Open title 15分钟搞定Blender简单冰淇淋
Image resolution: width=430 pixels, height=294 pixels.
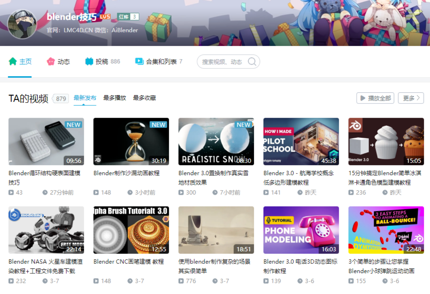pos(385,178)
